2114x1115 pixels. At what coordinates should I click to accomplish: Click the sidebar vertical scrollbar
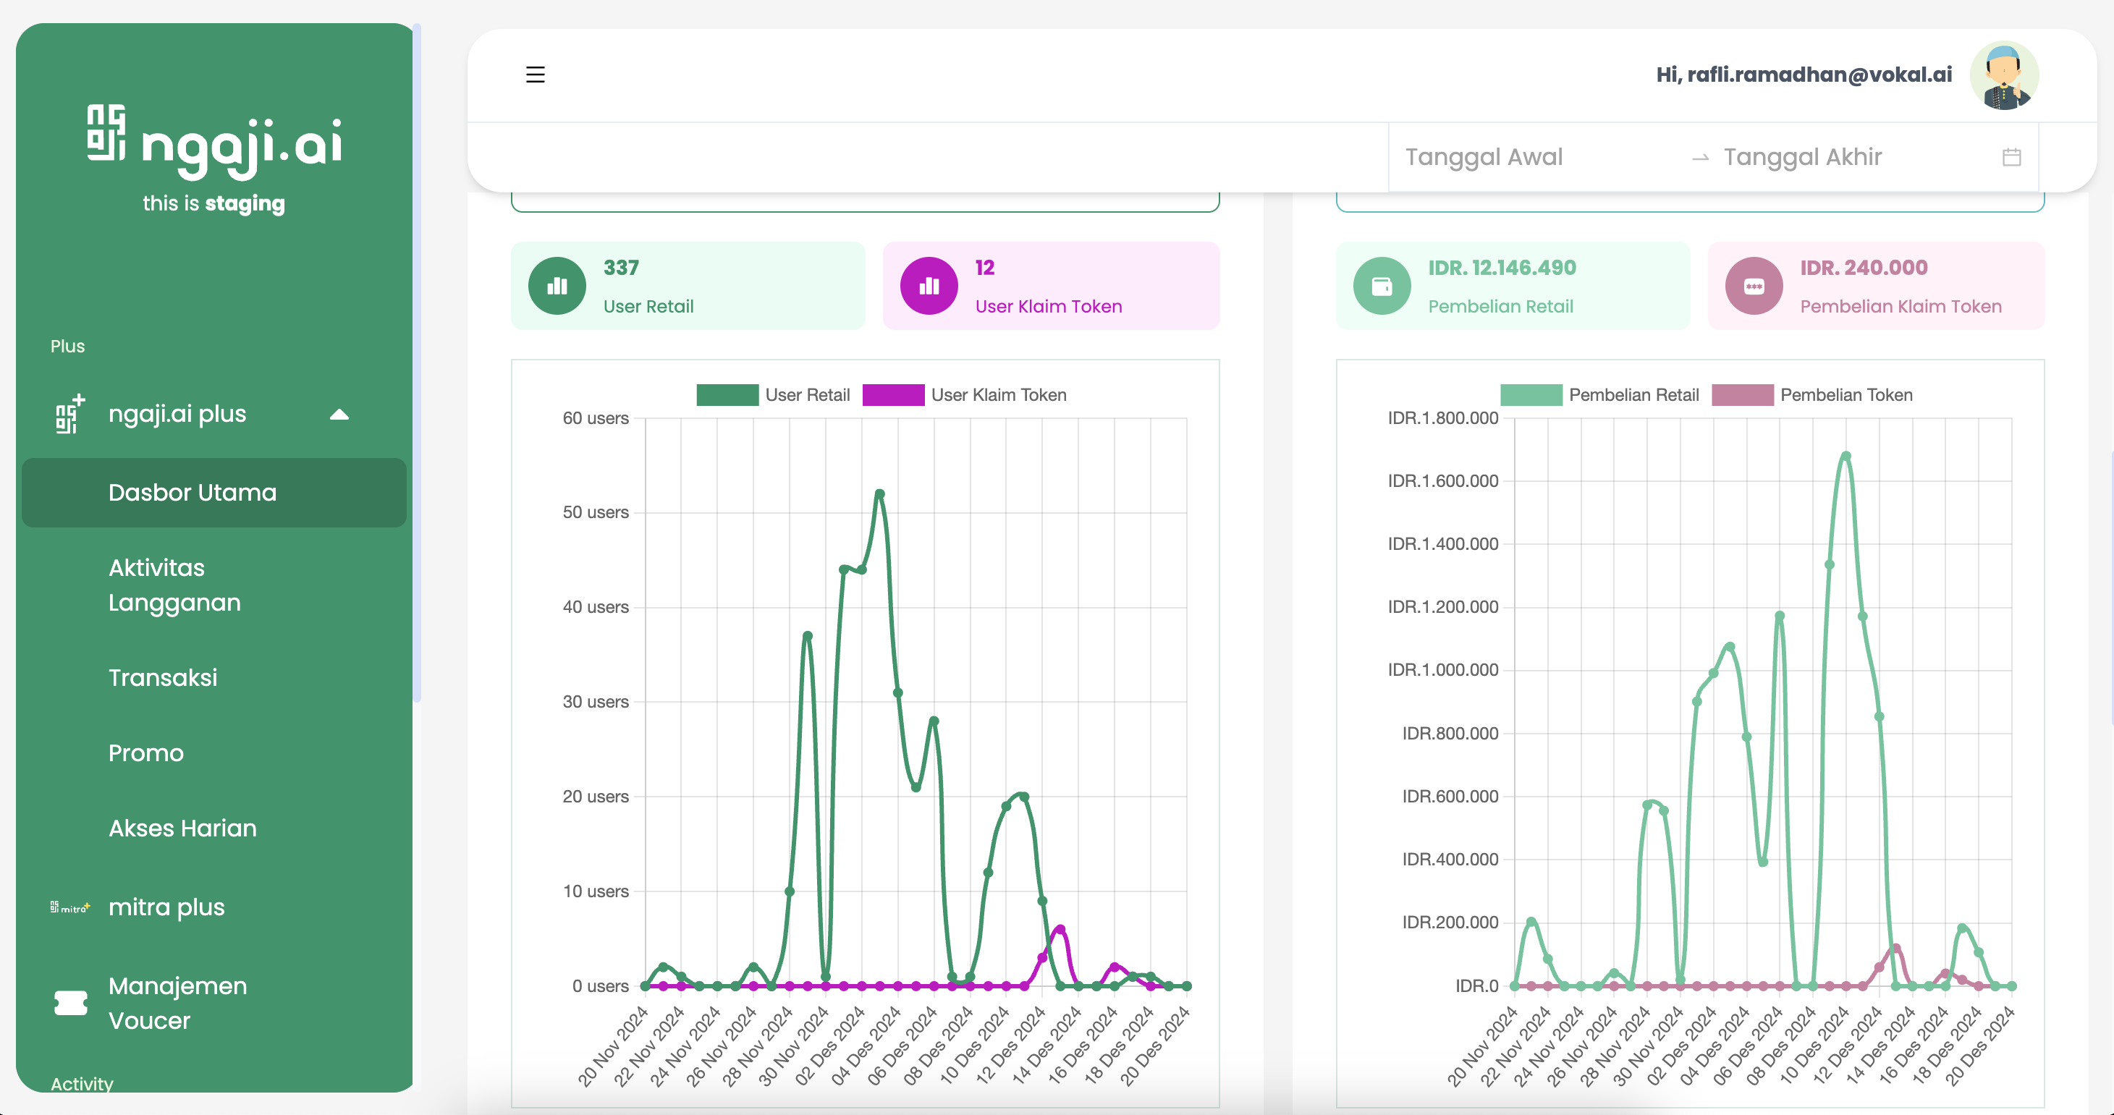(417, 363)
